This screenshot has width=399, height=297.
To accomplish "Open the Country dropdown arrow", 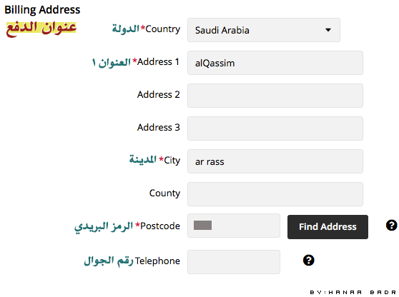I will pyautogui.click(x=328, y=30).
